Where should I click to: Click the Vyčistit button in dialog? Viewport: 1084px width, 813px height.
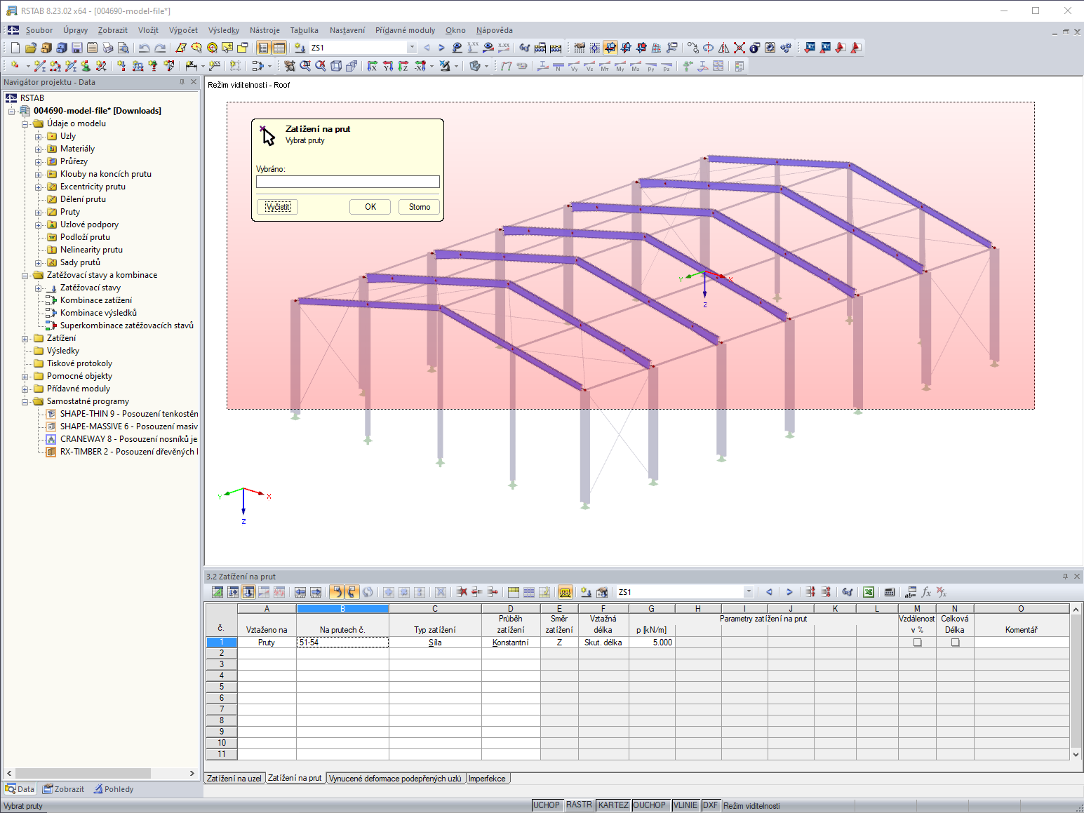(x=278, y=207)
